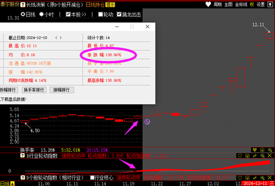Favorite the D行业轮动指数 panel with the heart icon
The width and height of the screenshot is (275, 186).
(240, 156)
